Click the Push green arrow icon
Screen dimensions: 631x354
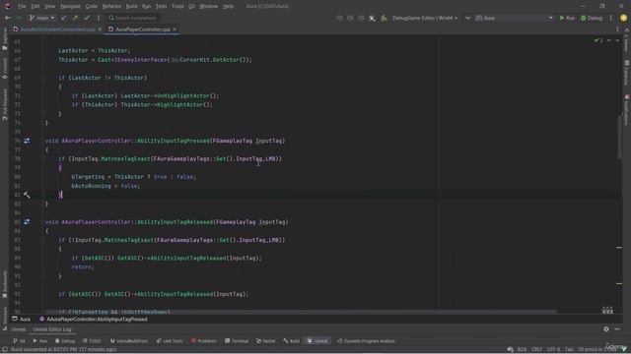click(75, 18)
